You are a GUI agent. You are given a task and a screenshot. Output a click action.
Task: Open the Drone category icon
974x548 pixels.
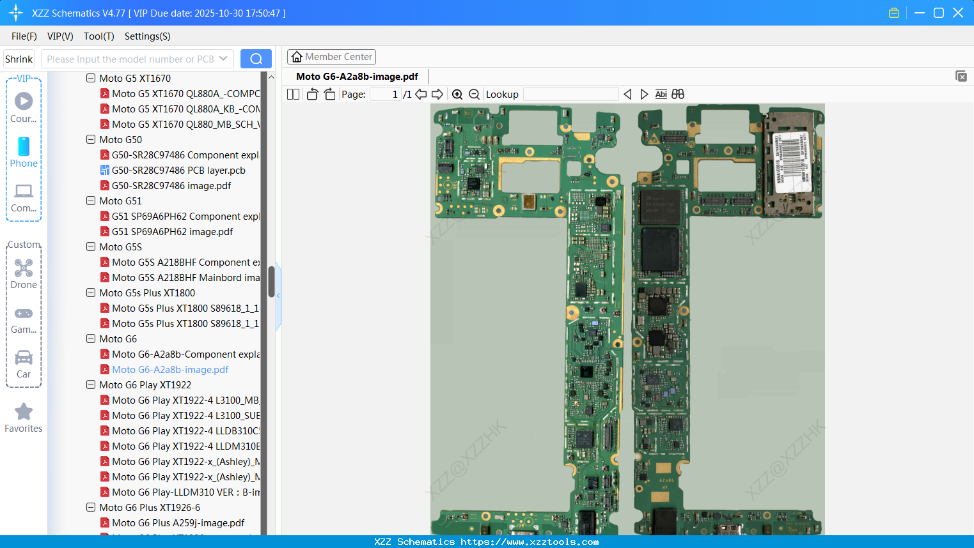click(x=24, y=273)
